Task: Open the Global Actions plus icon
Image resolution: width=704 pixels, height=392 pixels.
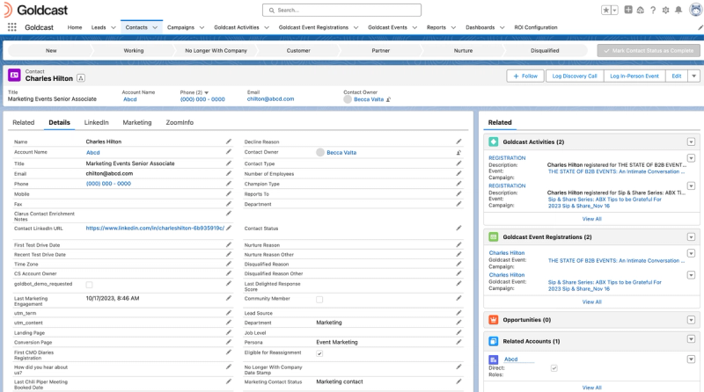Action: (x=628, y=10)
